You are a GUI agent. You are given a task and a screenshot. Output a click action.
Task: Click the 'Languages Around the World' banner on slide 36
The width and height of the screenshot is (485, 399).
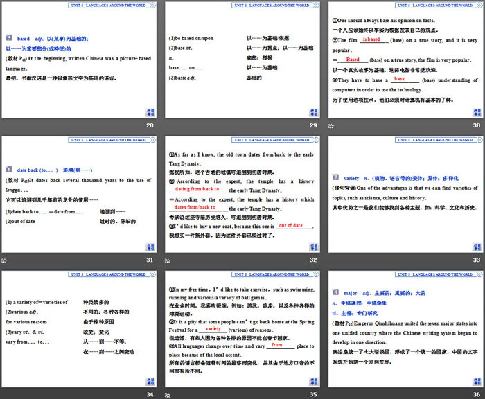[439, 274]
